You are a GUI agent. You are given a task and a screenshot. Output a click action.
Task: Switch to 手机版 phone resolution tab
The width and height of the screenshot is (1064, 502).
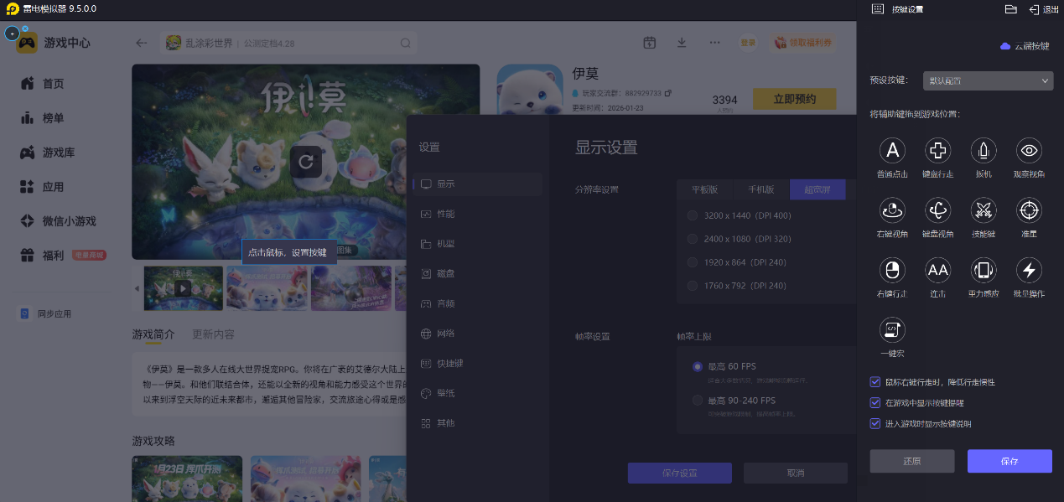pos(761,189)
